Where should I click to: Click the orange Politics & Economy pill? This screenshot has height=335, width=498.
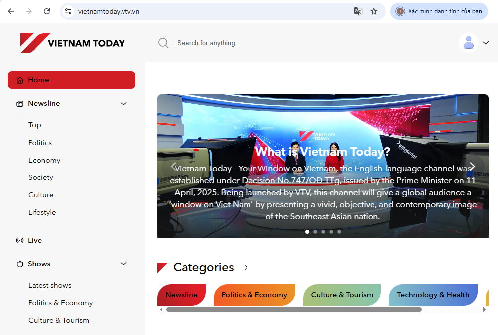point(254,295)
